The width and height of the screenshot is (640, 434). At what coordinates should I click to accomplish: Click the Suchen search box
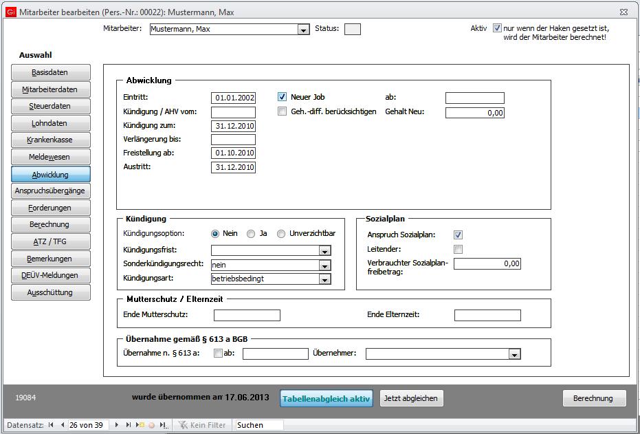[x=260, y=425]
